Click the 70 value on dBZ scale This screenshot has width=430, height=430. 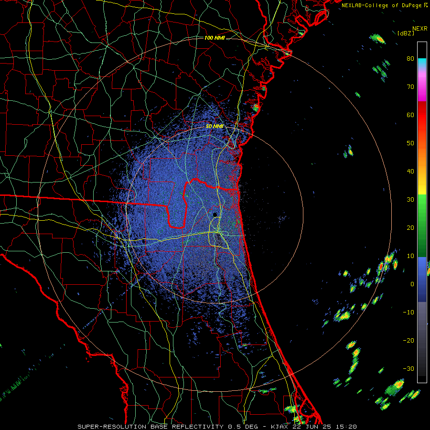point(410,87)
